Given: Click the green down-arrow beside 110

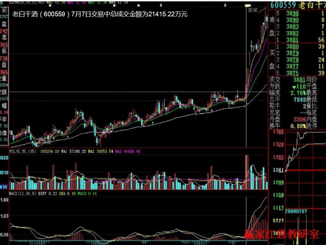Looking at the screenshot, I should [293, 86].
